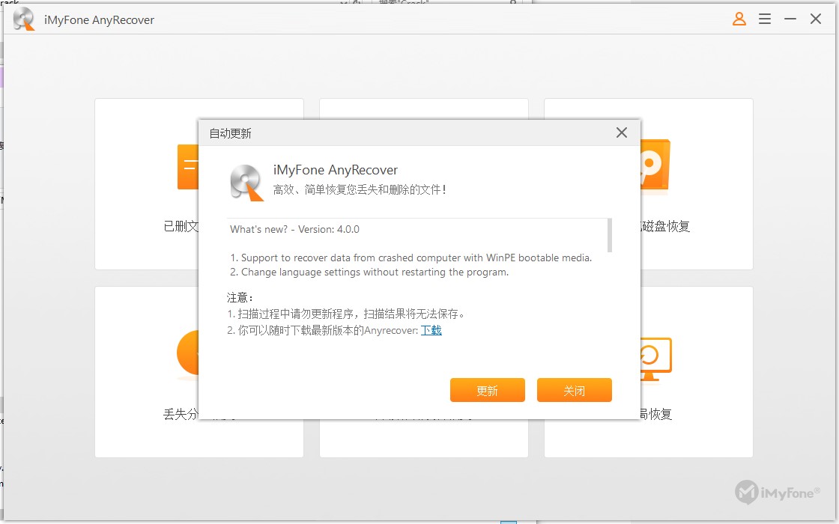The image size is (839, 524).
Task: Click the 'Change language settings' release note
Action: coord(369,272)
